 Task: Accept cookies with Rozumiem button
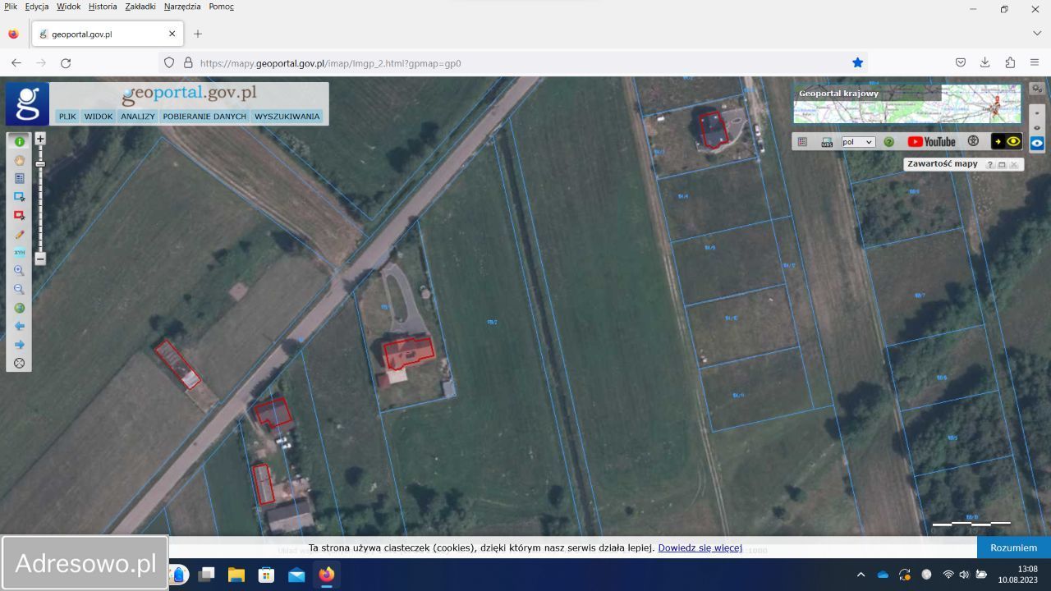click(x=1014, y=547)
